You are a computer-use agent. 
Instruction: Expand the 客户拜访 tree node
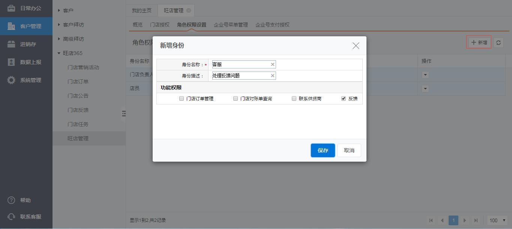tap(59, 25)
